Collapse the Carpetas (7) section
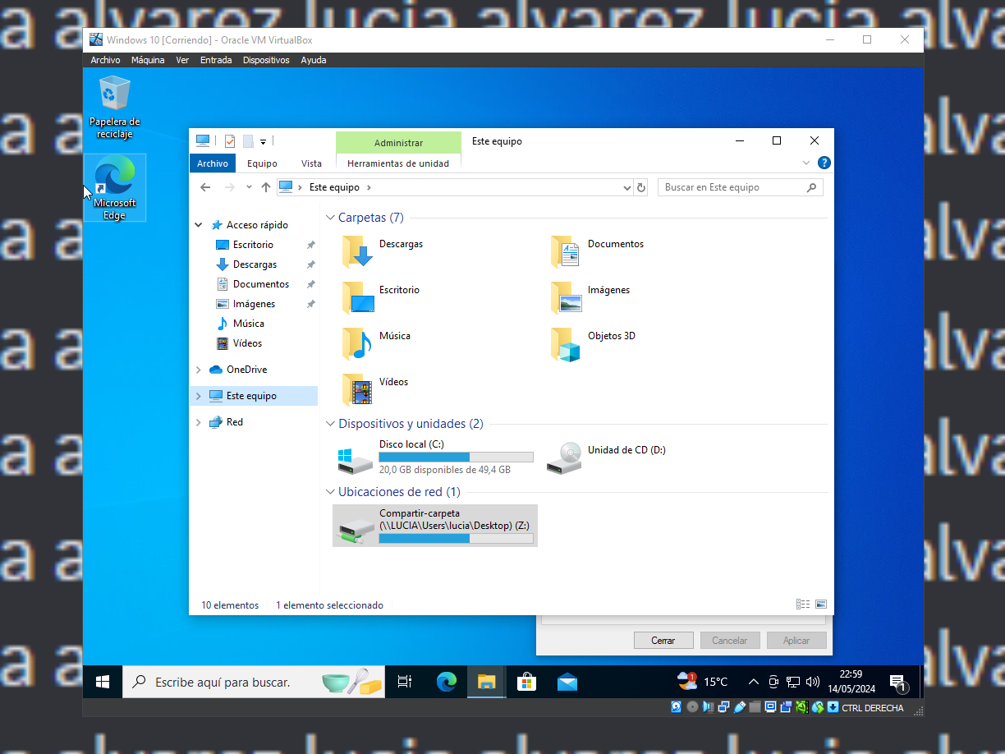 [330, 217]
